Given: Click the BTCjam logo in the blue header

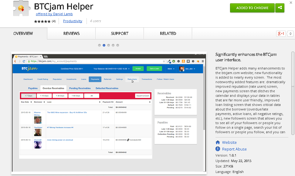Looking at the screenshot, I should (x=29, y=69).
